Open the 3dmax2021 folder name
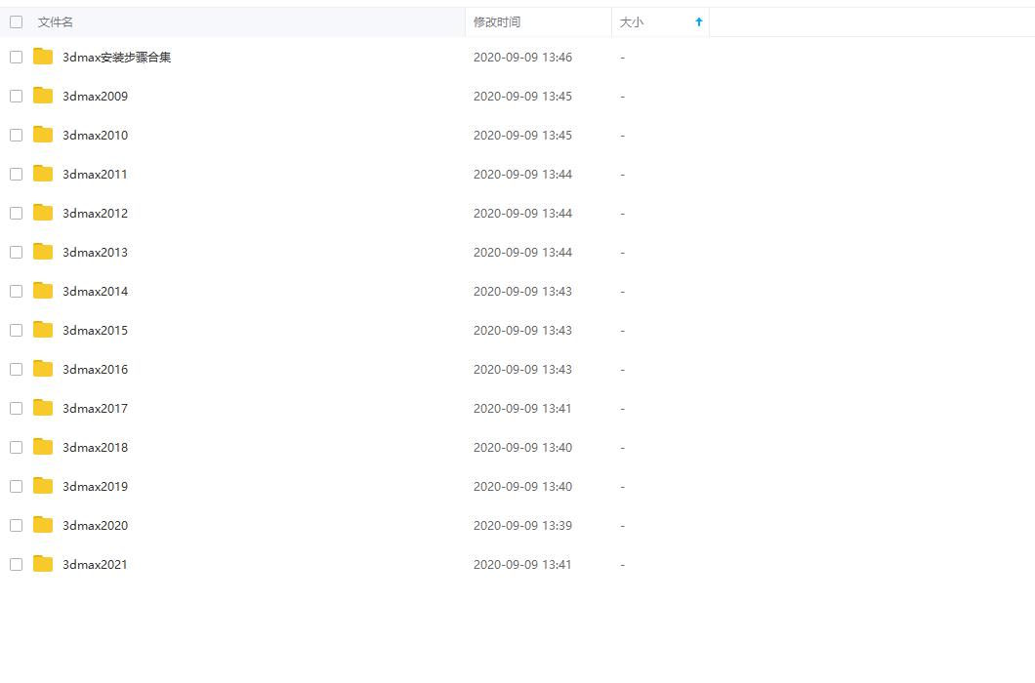 (95, 564)
